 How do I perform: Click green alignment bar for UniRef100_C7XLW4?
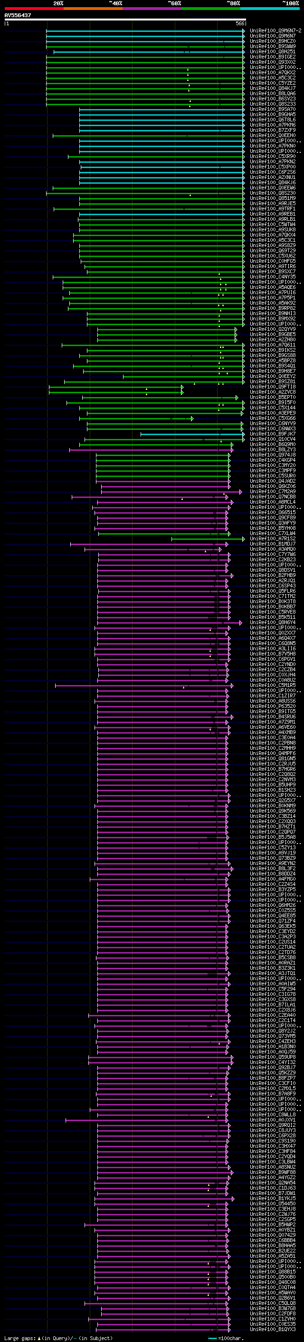(164, 534)
